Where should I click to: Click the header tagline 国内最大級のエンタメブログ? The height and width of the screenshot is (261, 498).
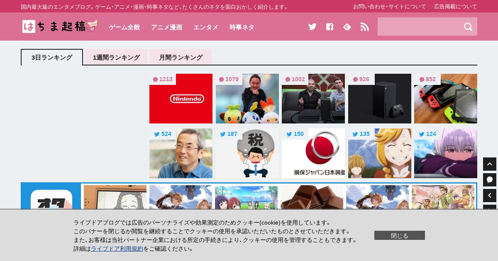click(155, 7)
